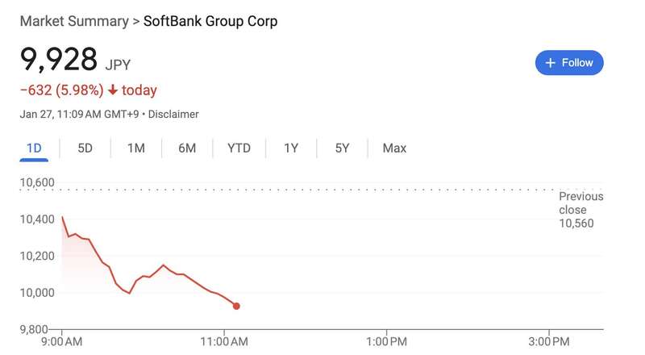Viewport: 645px width, 355px height.
Task: Click the Previous close 10,560 label
Action: (580, 210)
